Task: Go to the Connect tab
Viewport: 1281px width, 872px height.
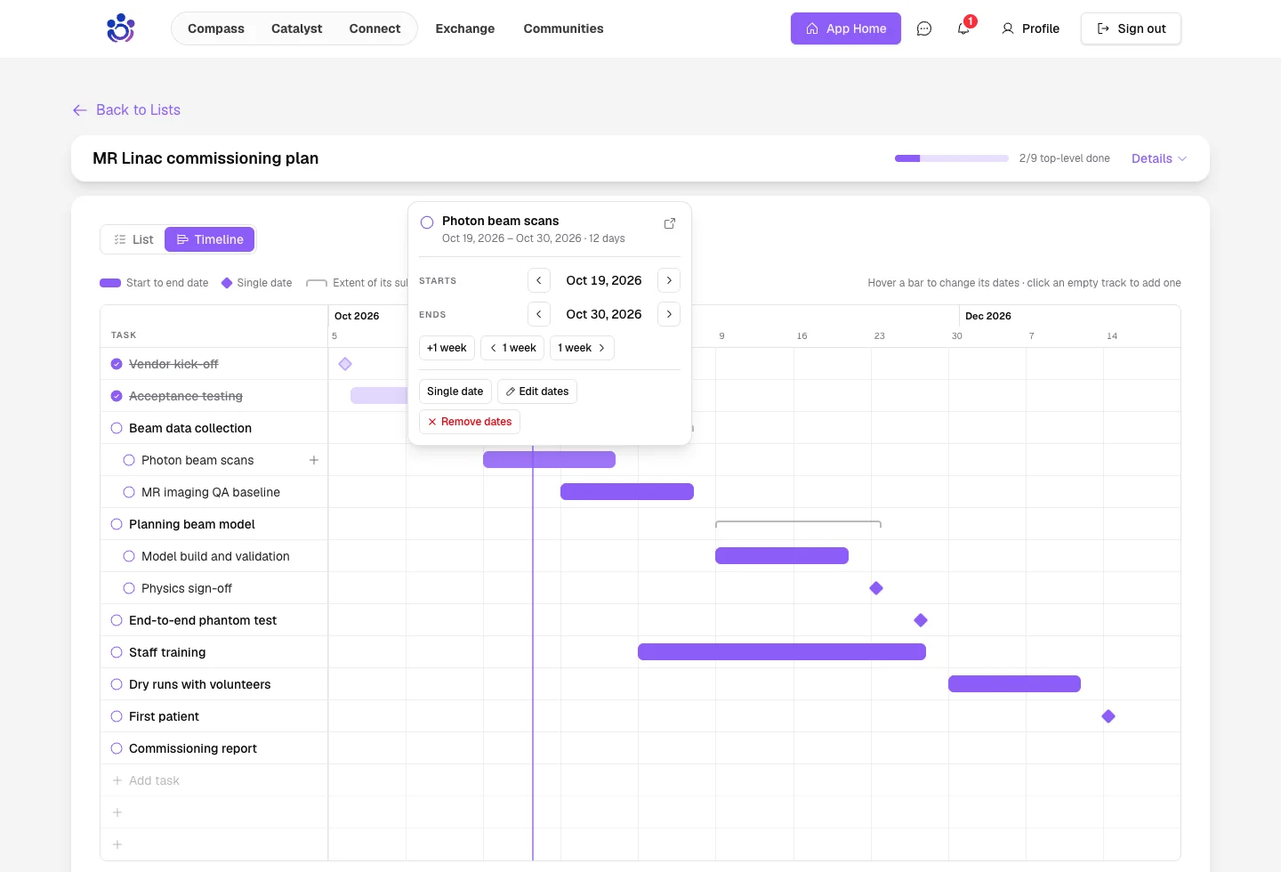Action: [375, 28]
